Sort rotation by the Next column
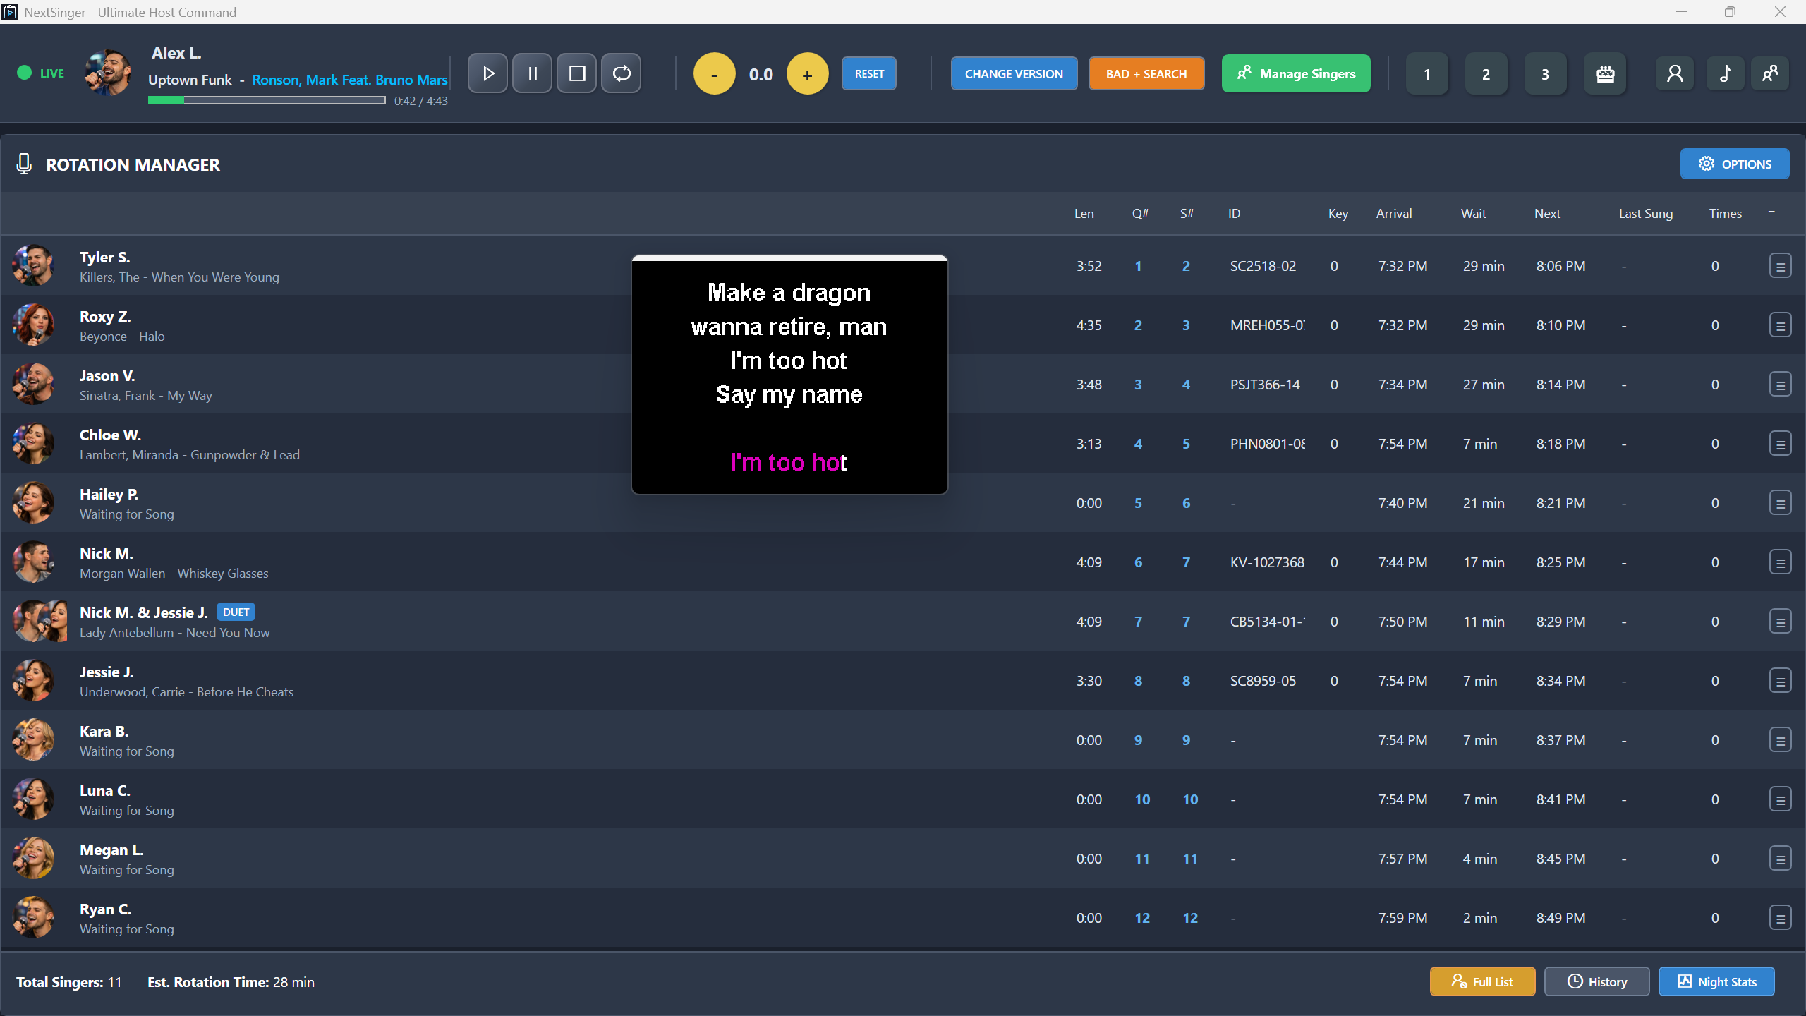The width and height of the screenshot is (1806, 1016). pos(1546,213)
